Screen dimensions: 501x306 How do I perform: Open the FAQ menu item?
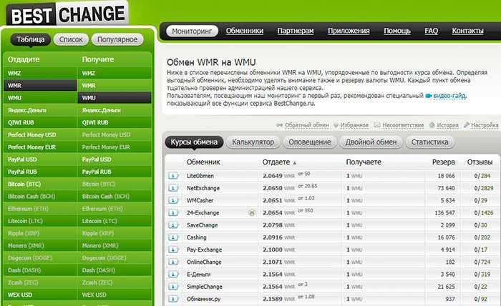pyautogui.click(x=431, y=31)
